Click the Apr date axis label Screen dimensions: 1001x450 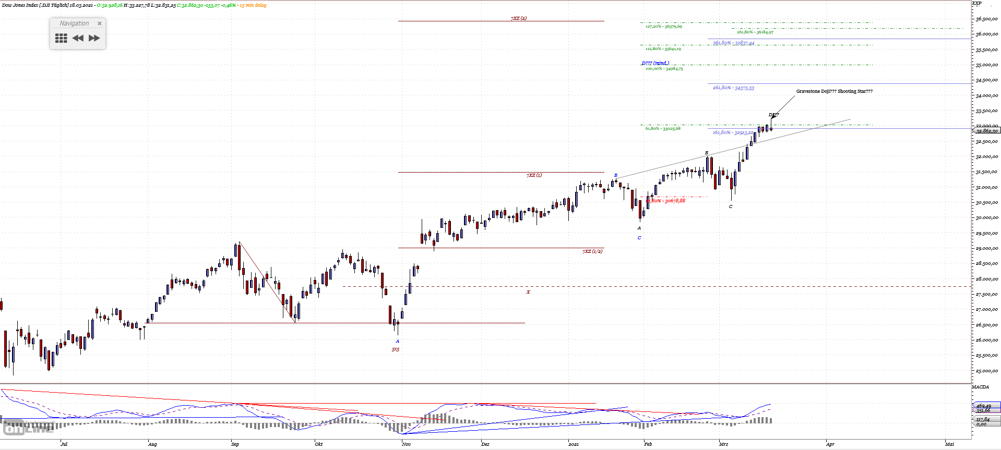[x=830, y=444]
